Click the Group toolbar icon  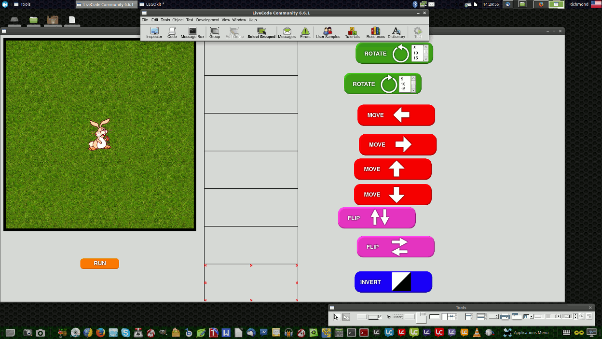click(215, 33)
